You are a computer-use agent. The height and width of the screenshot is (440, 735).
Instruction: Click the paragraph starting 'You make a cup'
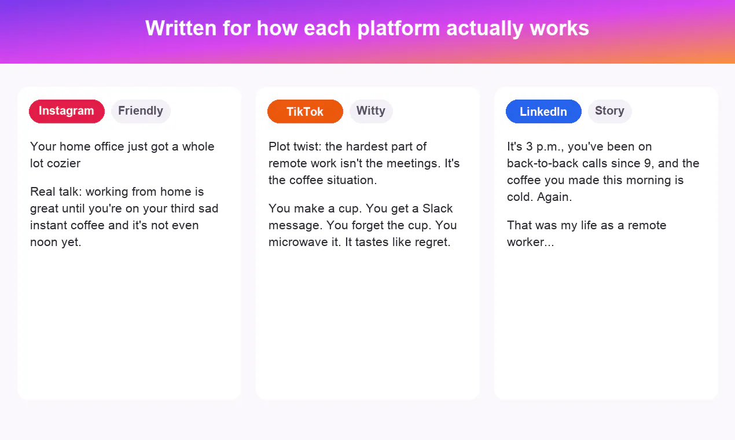[x=362, y=225]
